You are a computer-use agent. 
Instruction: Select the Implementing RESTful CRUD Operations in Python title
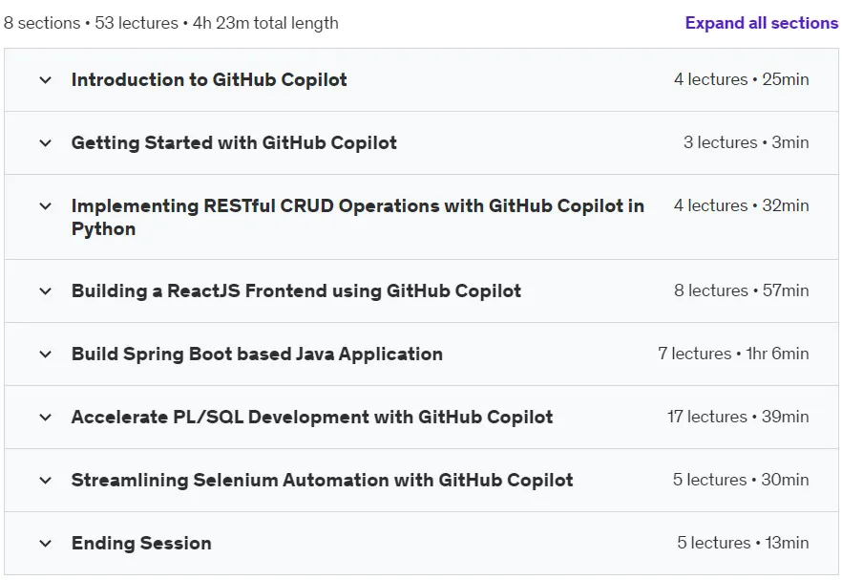tap(358, 217)
